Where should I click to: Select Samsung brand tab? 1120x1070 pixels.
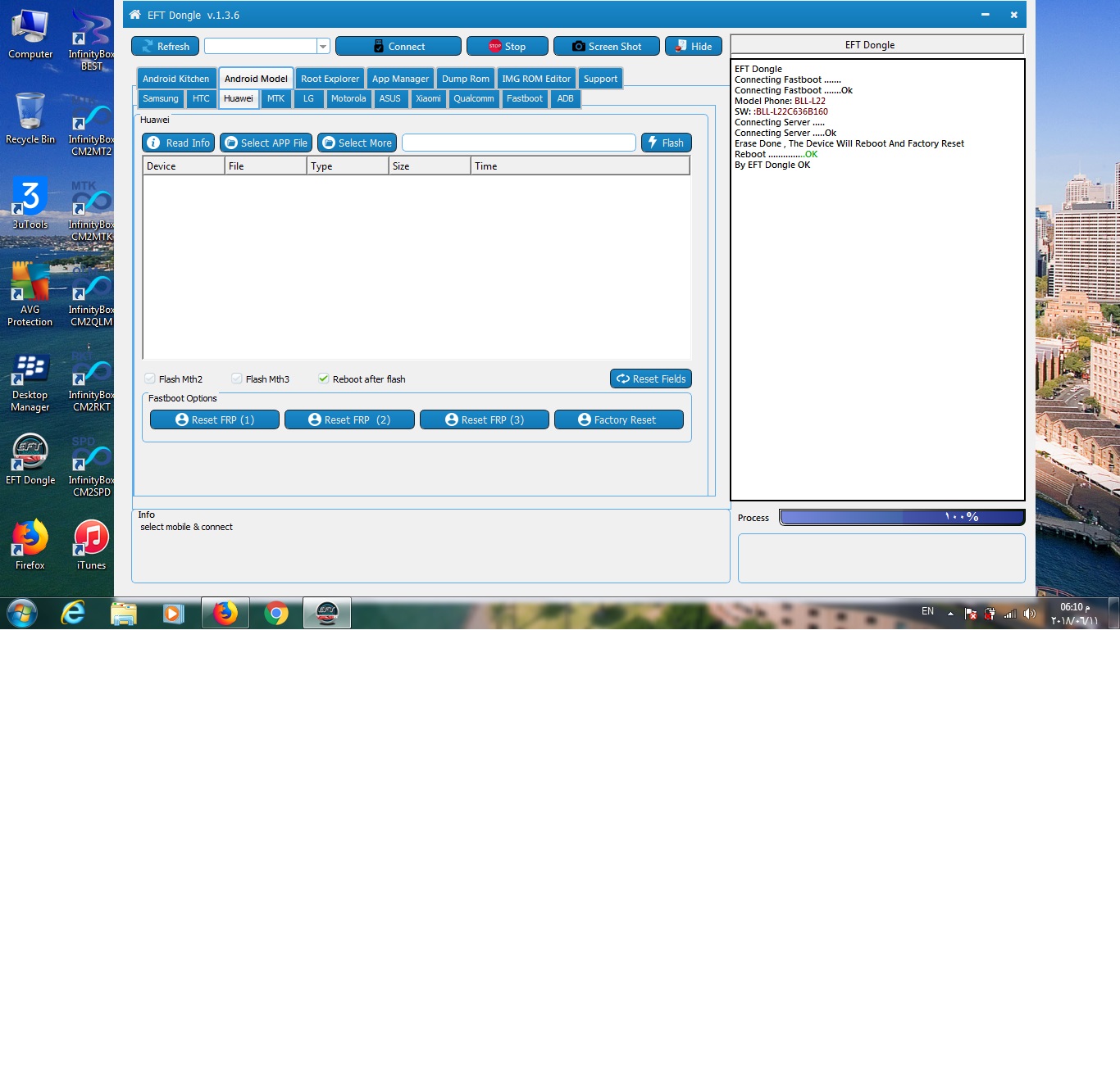(161, 98)
